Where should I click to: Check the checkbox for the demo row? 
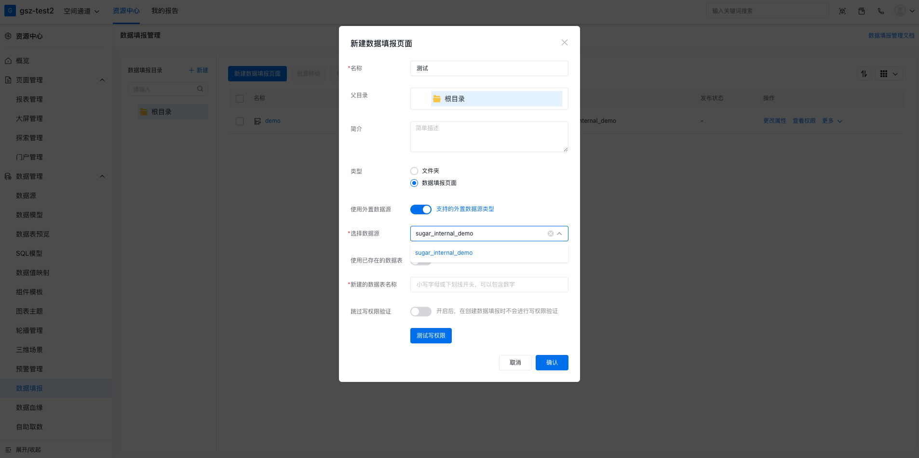240,121
